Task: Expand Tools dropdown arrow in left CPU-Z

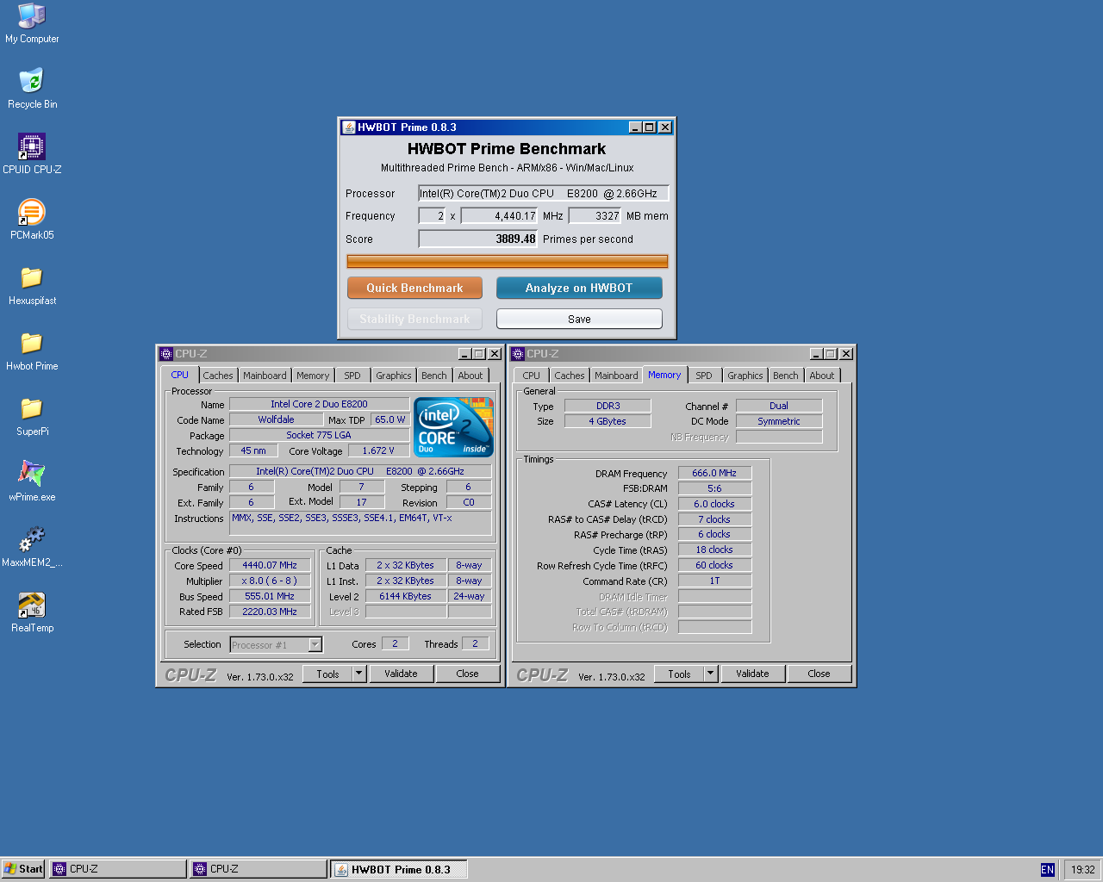Action: click(359, 674)
